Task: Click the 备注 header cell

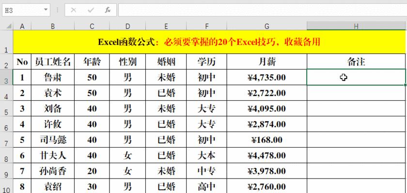Action: [x=356, y=62]
